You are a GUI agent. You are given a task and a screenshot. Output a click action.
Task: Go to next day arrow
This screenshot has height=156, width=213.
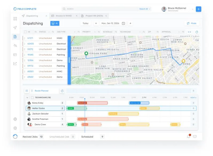(130, 23)
